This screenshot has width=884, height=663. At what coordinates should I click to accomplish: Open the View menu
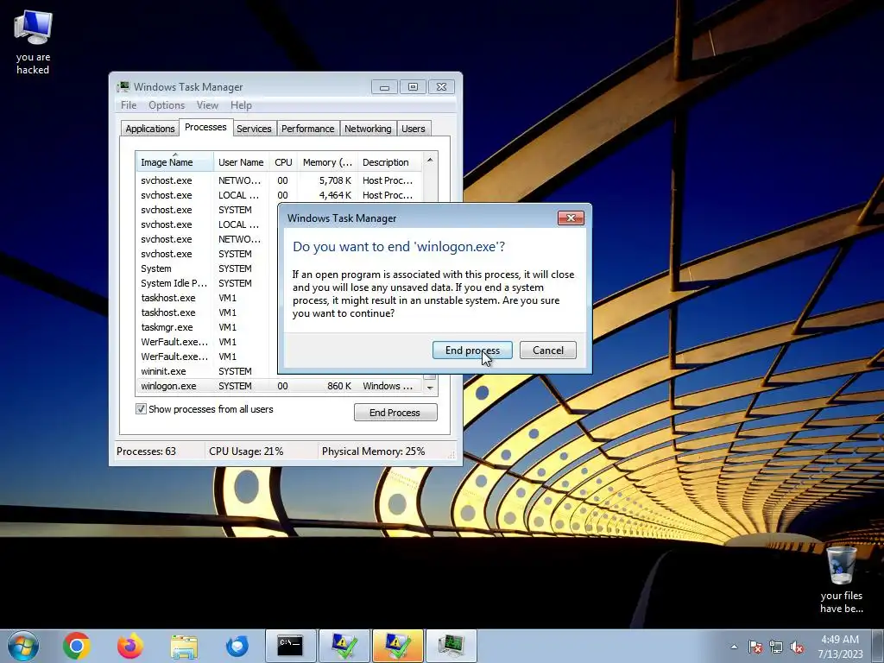207,105
